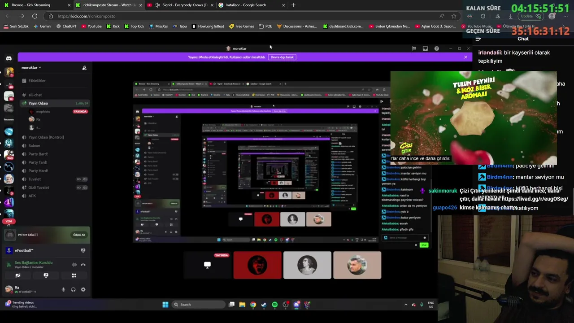Show hidden system tray icons
Image resolution: width=574 pixels, height=323 pixels.
406,305
